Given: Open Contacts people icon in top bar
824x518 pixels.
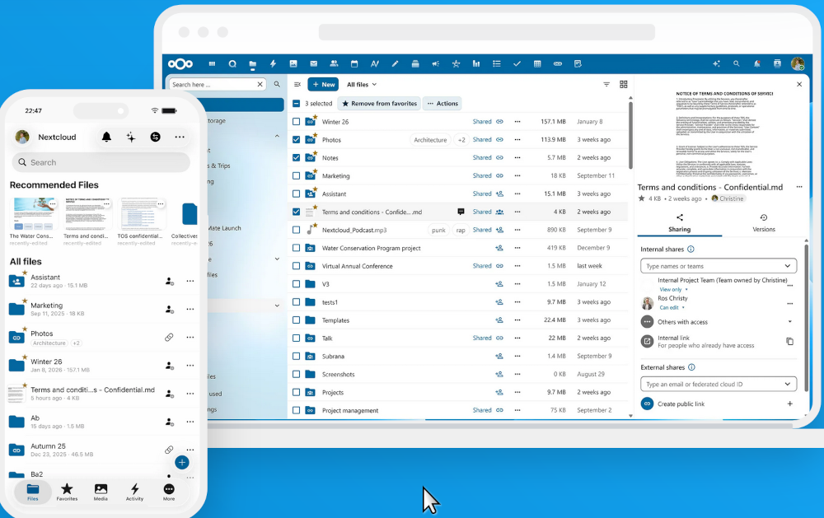Looking at the screenshot, I should coord(334,64).
